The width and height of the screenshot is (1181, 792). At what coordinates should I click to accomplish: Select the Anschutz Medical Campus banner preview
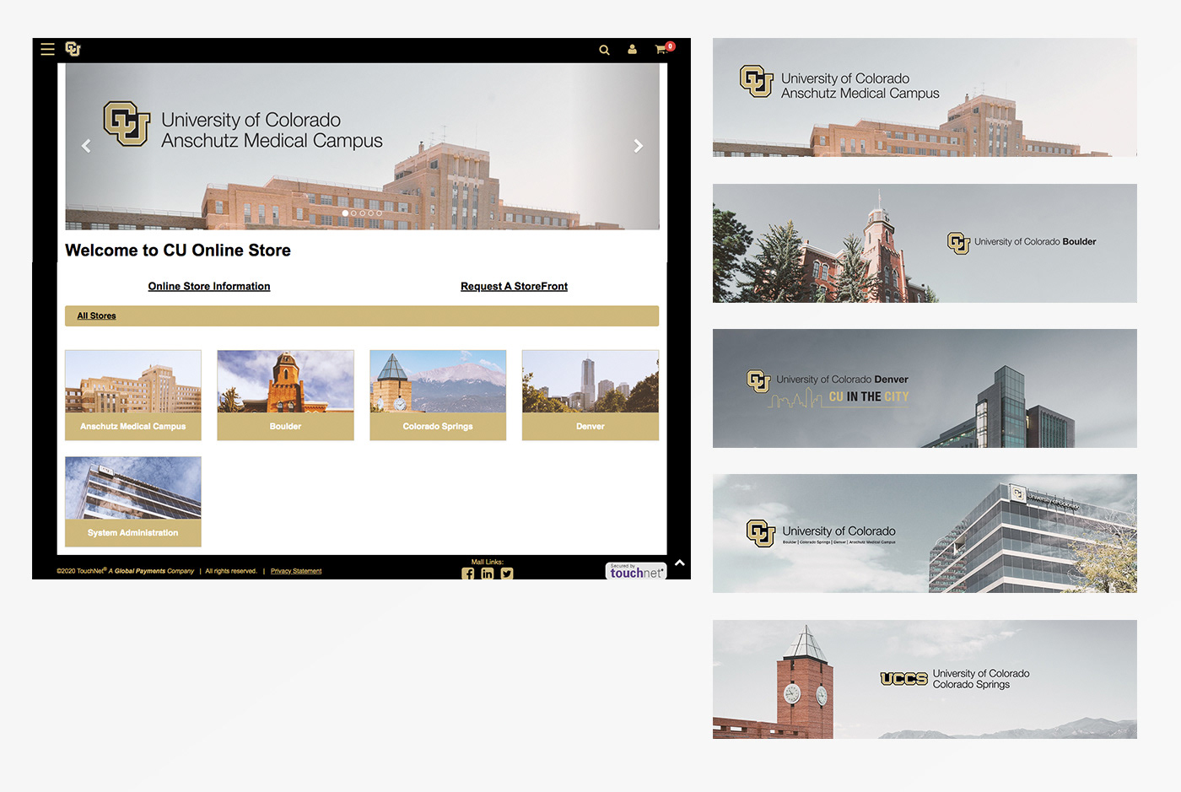pyautogui.click(x=925, y=97)
